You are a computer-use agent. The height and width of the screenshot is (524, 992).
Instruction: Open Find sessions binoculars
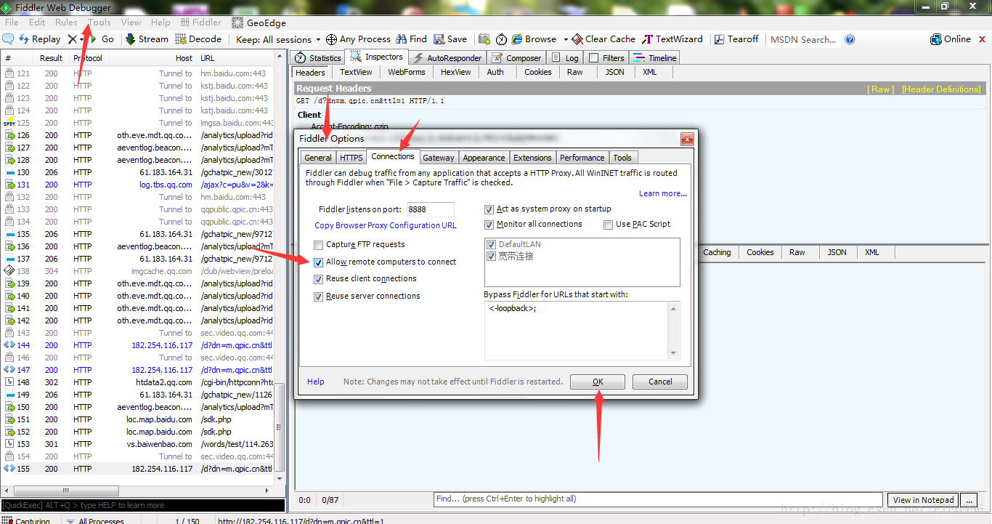[x=411, y=39]
